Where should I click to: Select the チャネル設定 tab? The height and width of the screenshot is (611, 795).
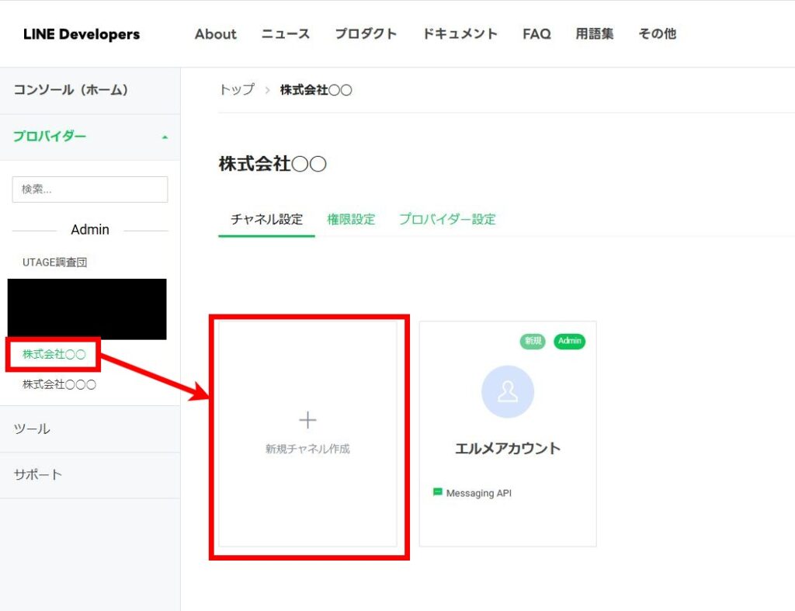266,220
